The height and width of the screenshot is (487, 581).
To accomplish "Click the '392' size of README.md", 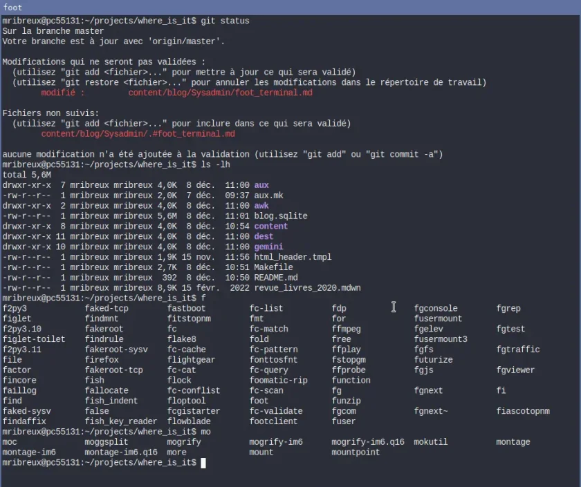I will [169, 278].
